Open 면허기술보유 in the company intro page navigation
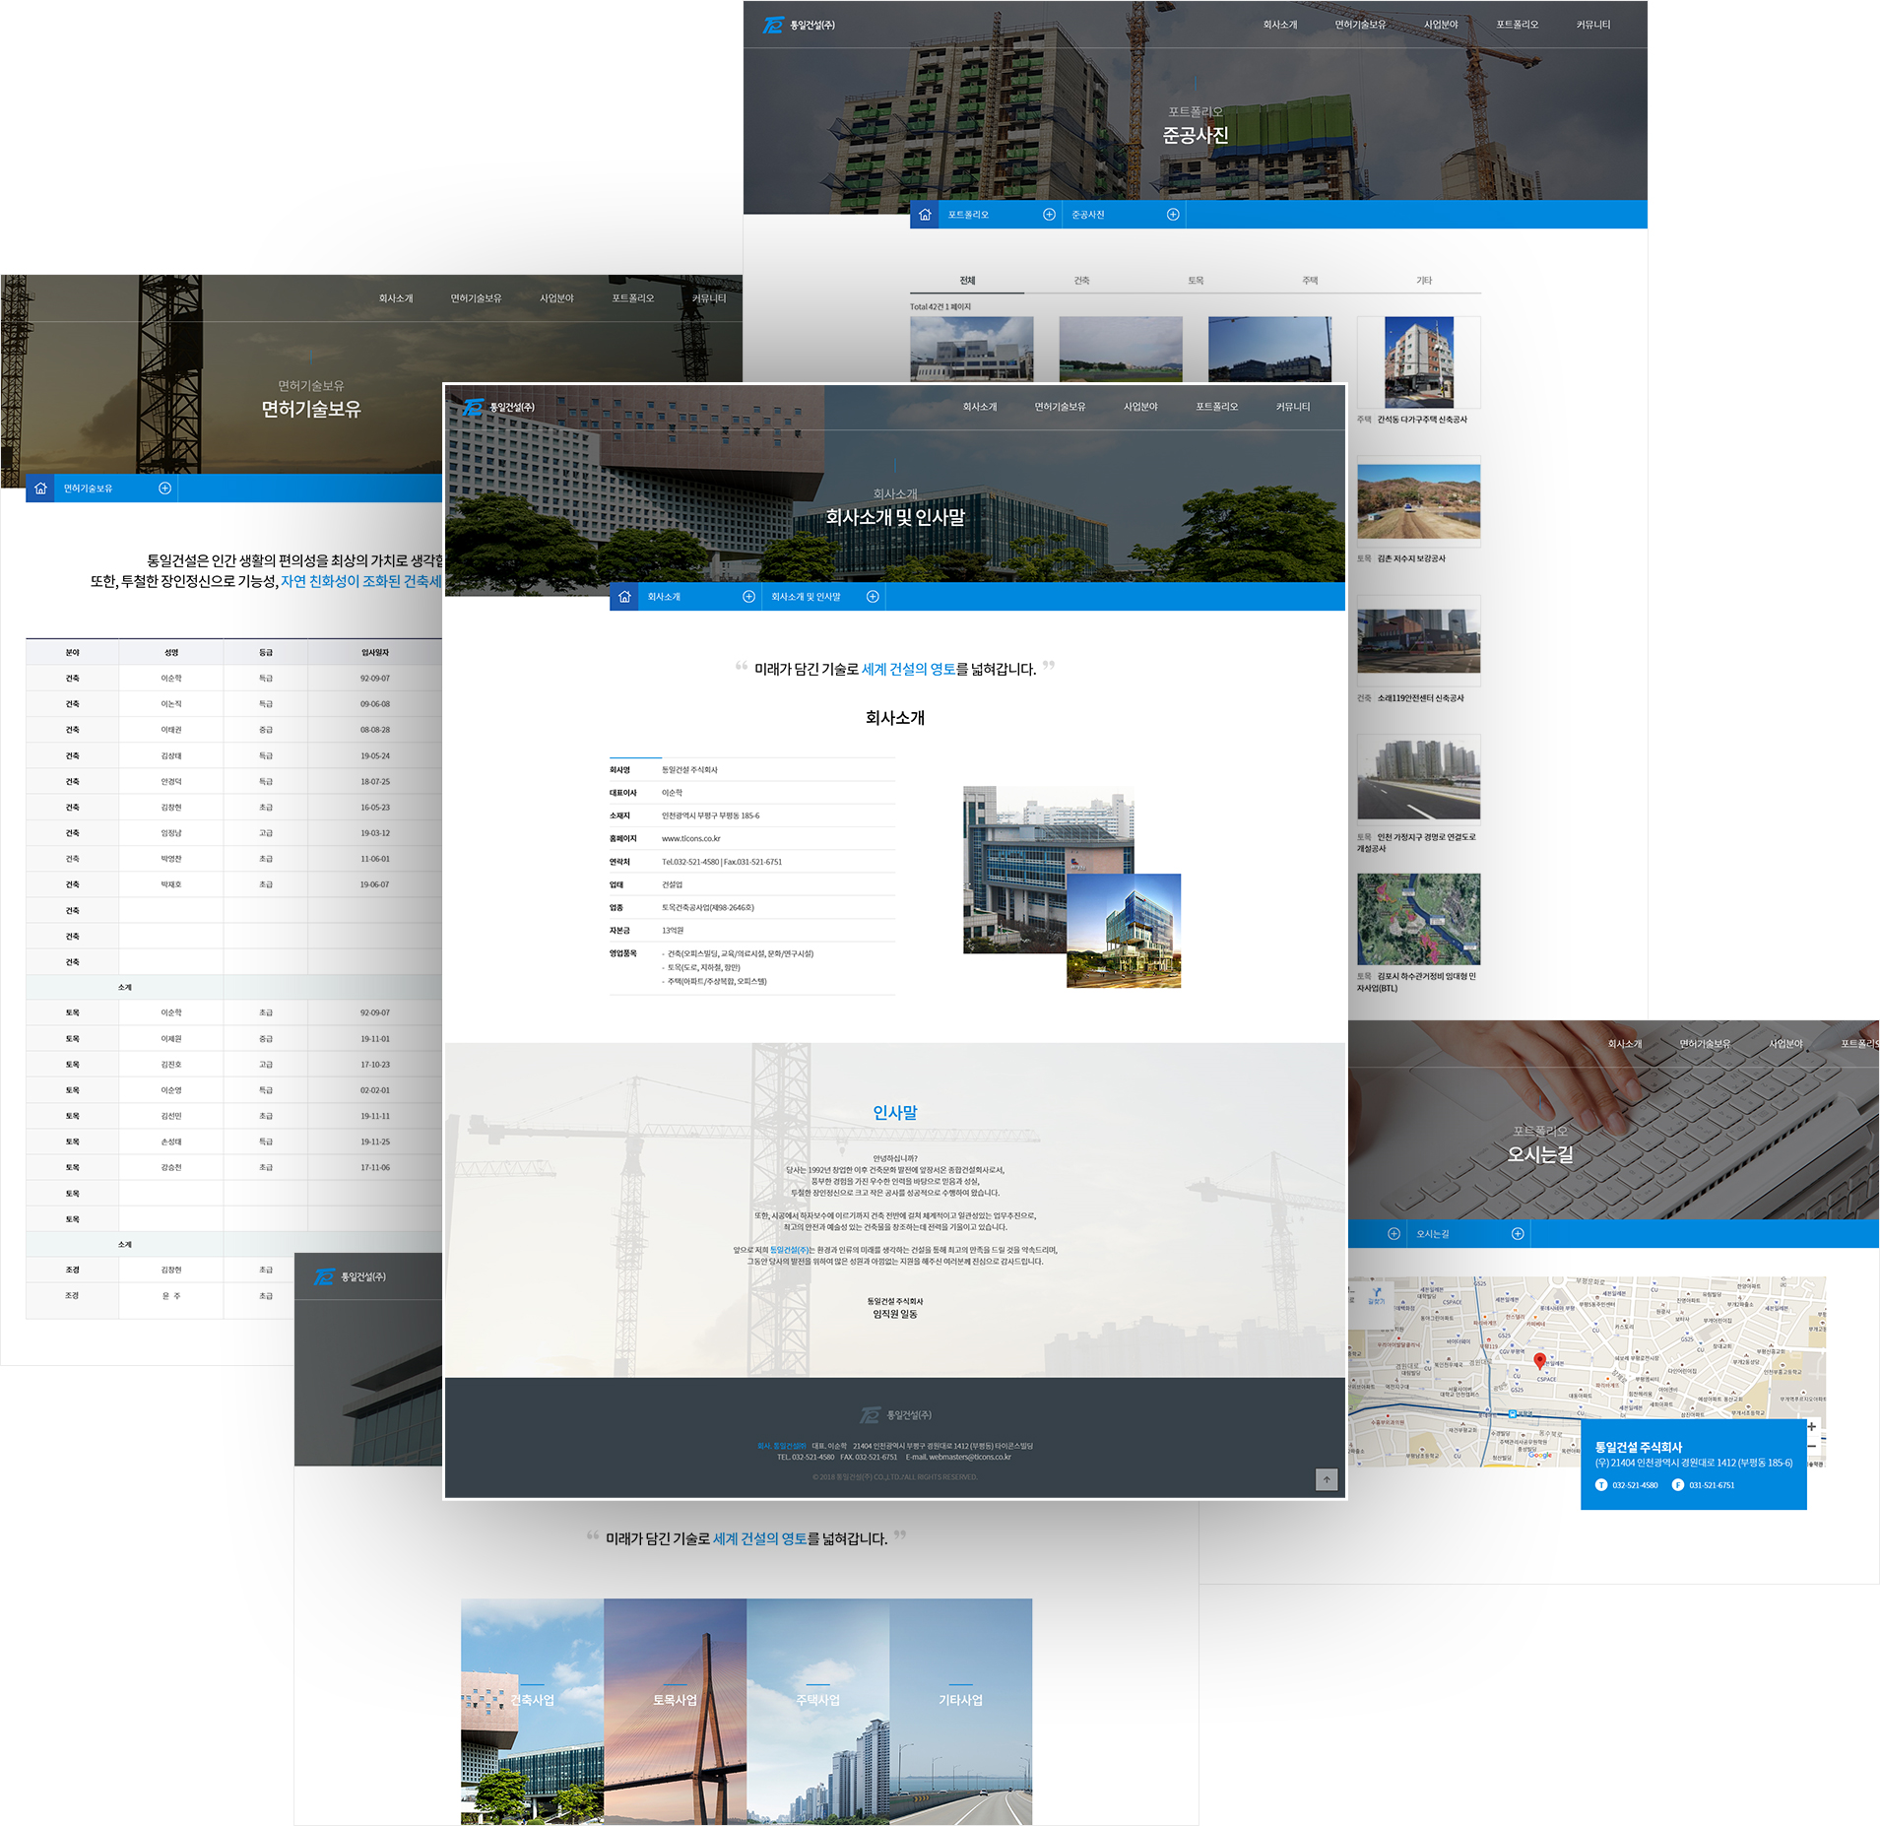 click(x=1060, y=407)
